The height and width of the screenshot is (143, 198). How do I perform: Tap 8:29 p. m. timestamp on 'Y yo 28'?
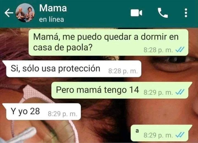click(x=62, y=114)
